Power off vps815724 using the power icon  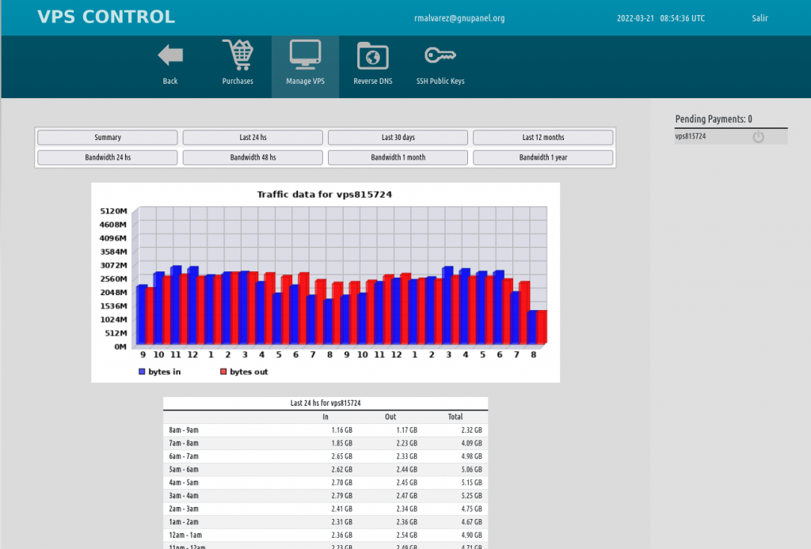pos(758,136)
